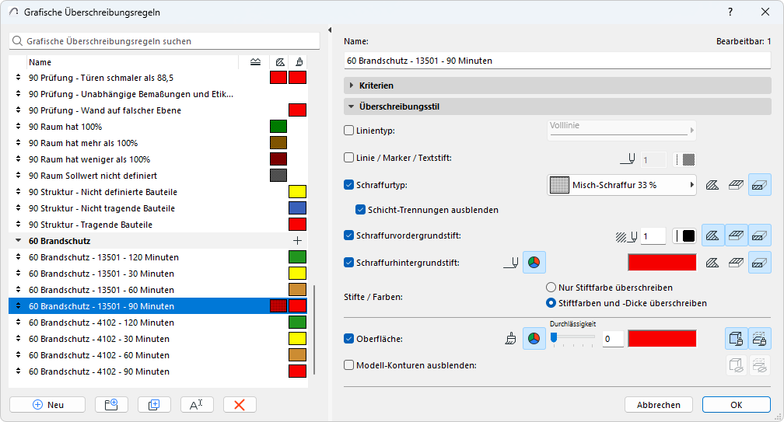Click cover fill icon in Schraffurhintergrundstift row
Screen dimensions: 784x422
(736, 263)
